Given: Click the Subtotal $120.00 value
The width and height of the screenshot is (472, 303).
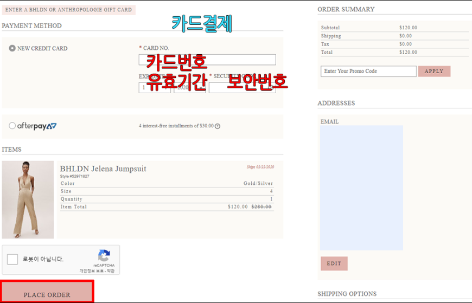Looking at the screenshot, I should 408,28.
